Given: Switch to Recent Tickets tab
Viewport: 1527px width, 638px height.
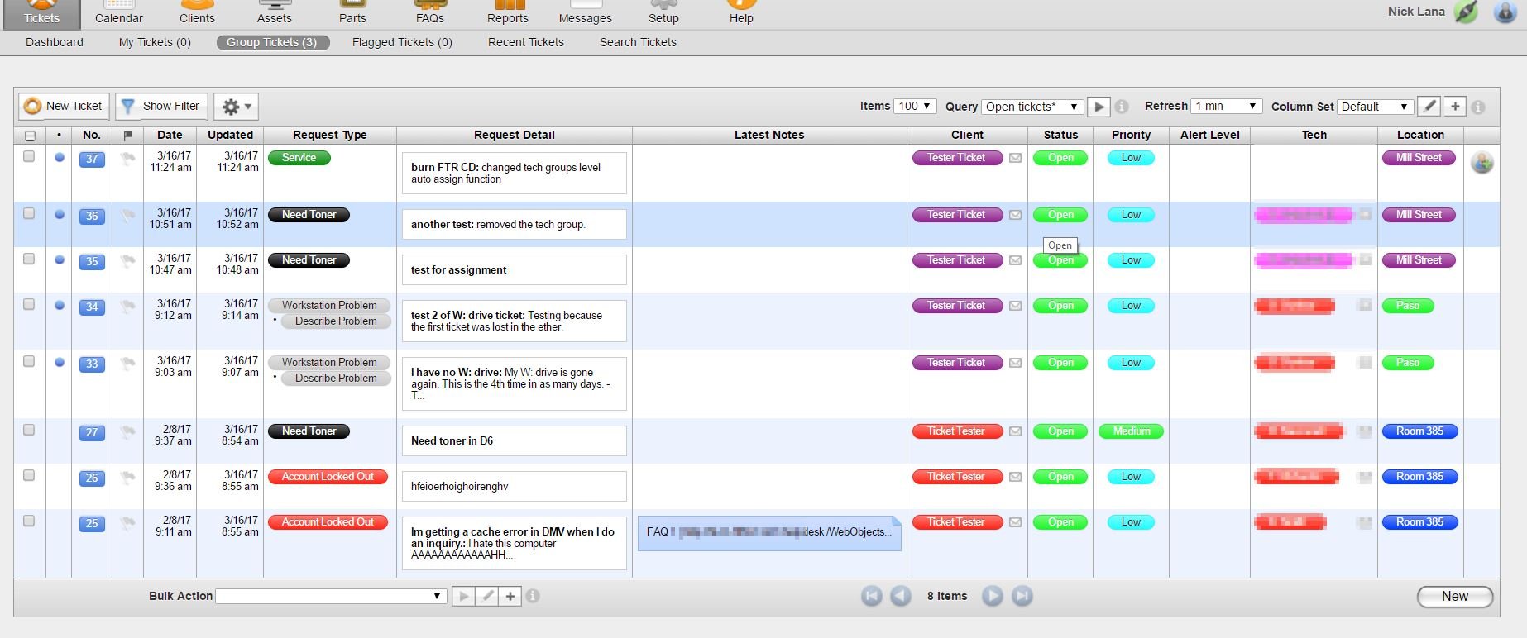Looking at the screenshot, I should (526, 42).
